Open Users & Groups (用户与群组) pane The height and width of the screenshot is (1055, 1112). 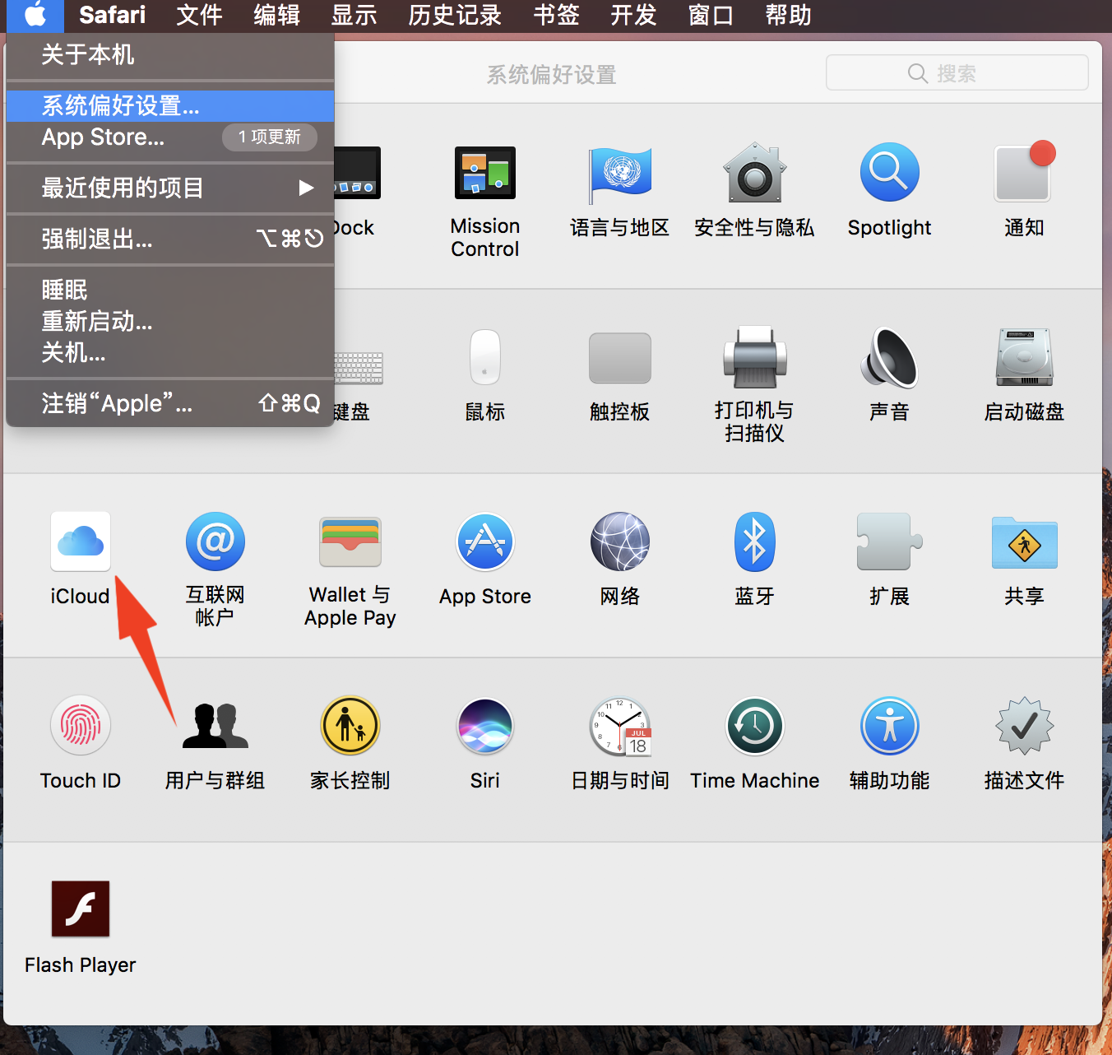point(215,726)
